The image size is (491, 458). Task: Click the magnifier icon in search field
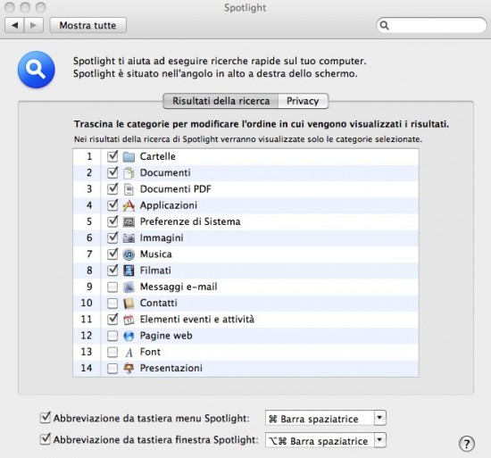click(385, 25)
